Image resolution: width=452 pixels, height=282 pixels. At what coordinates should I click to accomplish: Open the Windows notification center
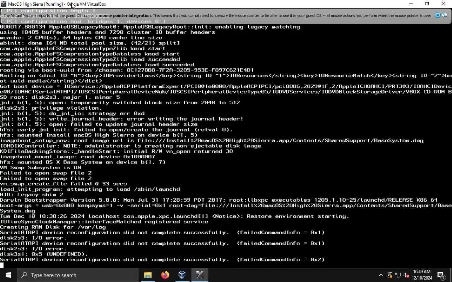pos(441,275)
